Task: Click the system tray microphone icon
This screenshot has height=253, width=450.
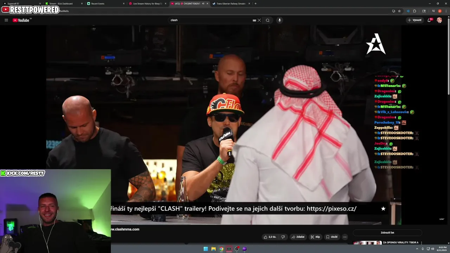Action: [x=423, y=249]
